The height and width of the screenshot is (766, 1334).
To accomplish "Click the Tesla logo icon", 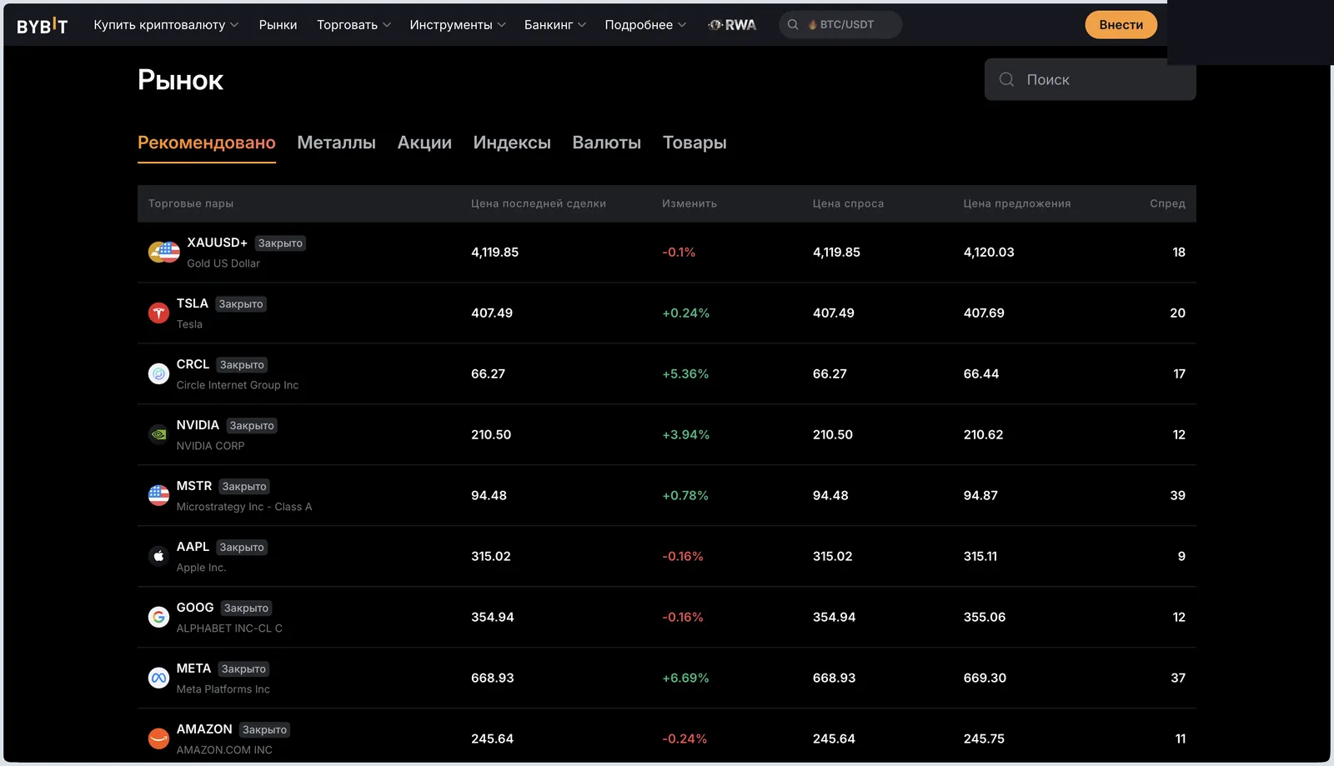I will click(158, 313).
